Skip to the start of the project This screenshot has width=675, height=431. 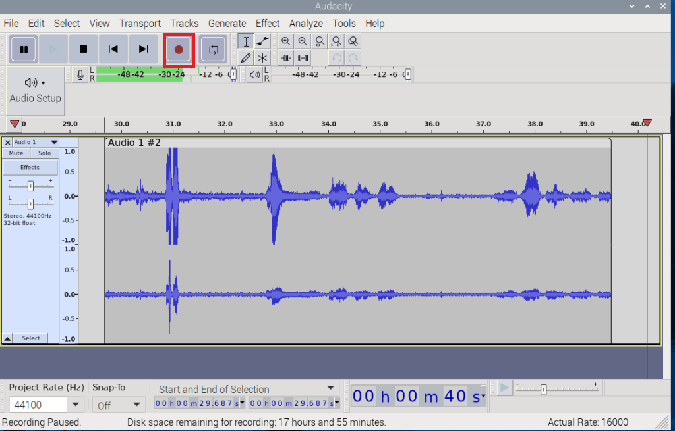pyautogui.click(x=113, y=49)
